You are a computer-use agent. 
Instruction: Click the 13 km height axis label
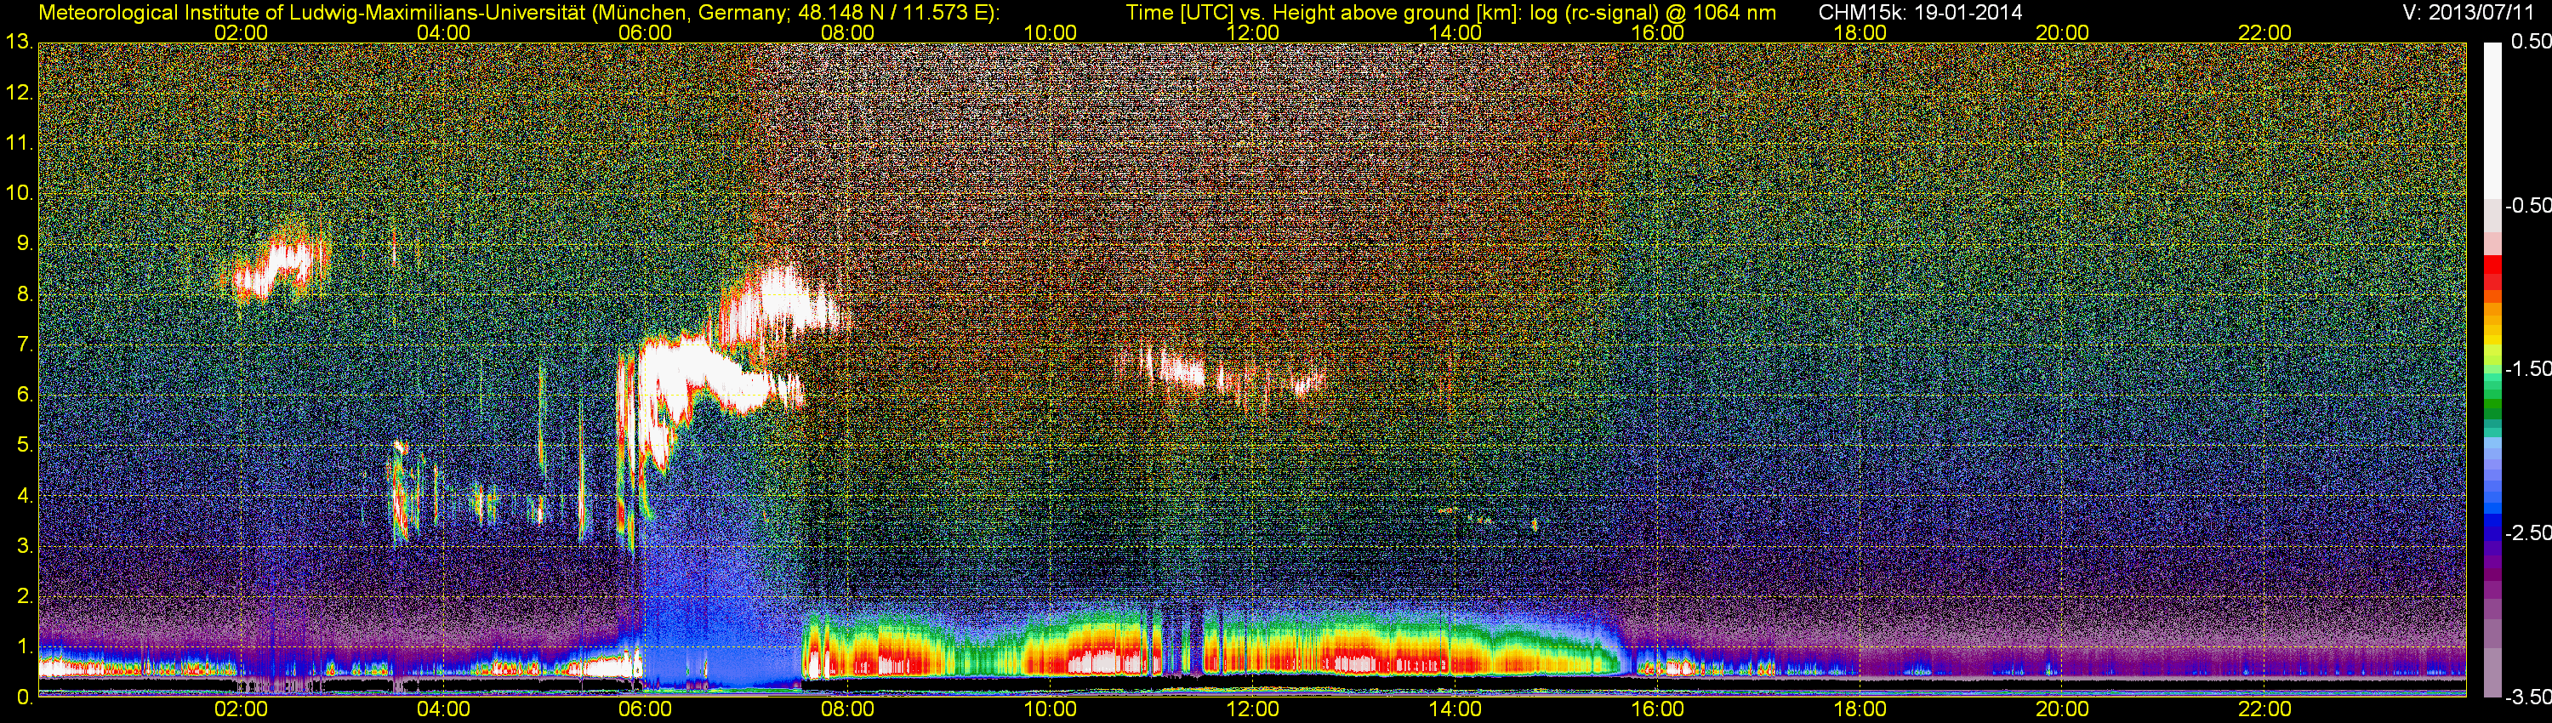[19, 43]
